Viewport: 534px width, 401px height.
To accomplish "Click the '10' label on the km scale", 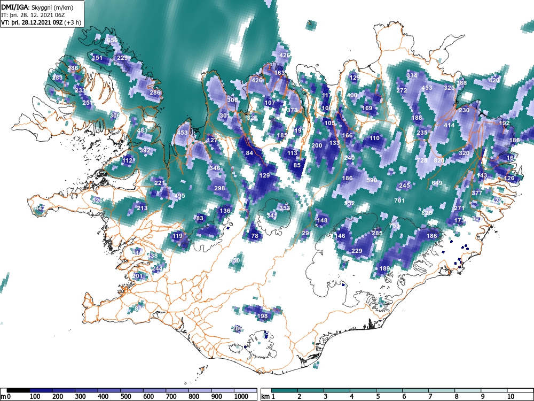I will tap(510, 396).
